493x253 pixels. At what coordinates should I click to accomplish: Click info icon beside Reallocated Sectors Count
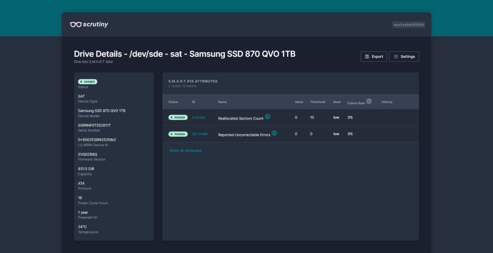tap(268, 117)
